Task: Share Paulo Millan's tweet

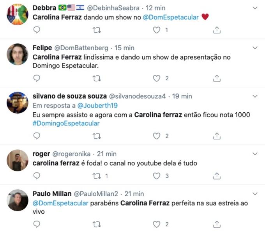Action: tap(217, 224)
